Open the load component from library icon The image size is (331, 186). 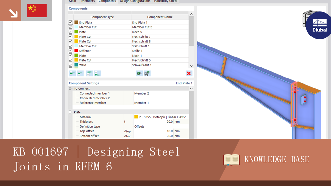139,73
